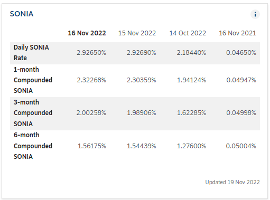270x200 pixels.
Task: Click the Daily SONIA Rate row label
Action: tap(31, 53)
